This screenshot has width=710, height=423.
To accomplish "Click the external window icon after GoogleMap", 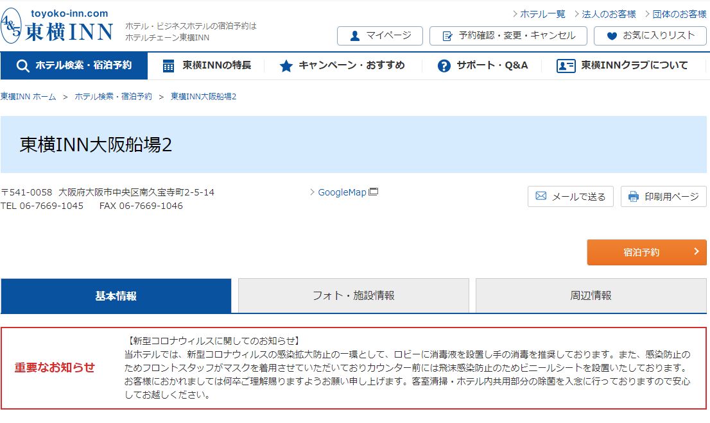I will pyautogui.click(x=374, y=192).
